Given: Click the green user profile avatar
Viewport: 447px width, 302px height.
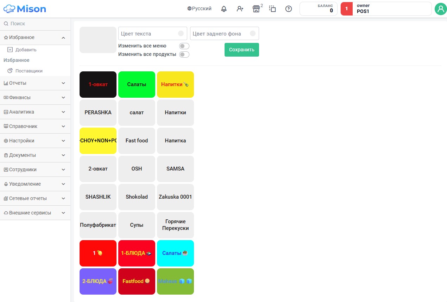Looking at the screenshot, I should point(441,9).
